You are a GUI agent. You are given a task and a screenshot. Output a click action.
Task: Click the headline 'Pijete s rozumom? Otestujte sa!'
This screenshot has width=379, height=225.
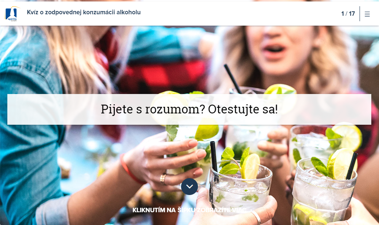click(189, 109)
